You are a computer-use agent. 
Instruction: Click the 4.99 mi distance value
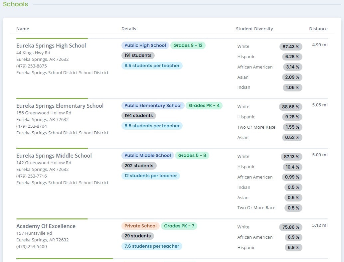320,45
